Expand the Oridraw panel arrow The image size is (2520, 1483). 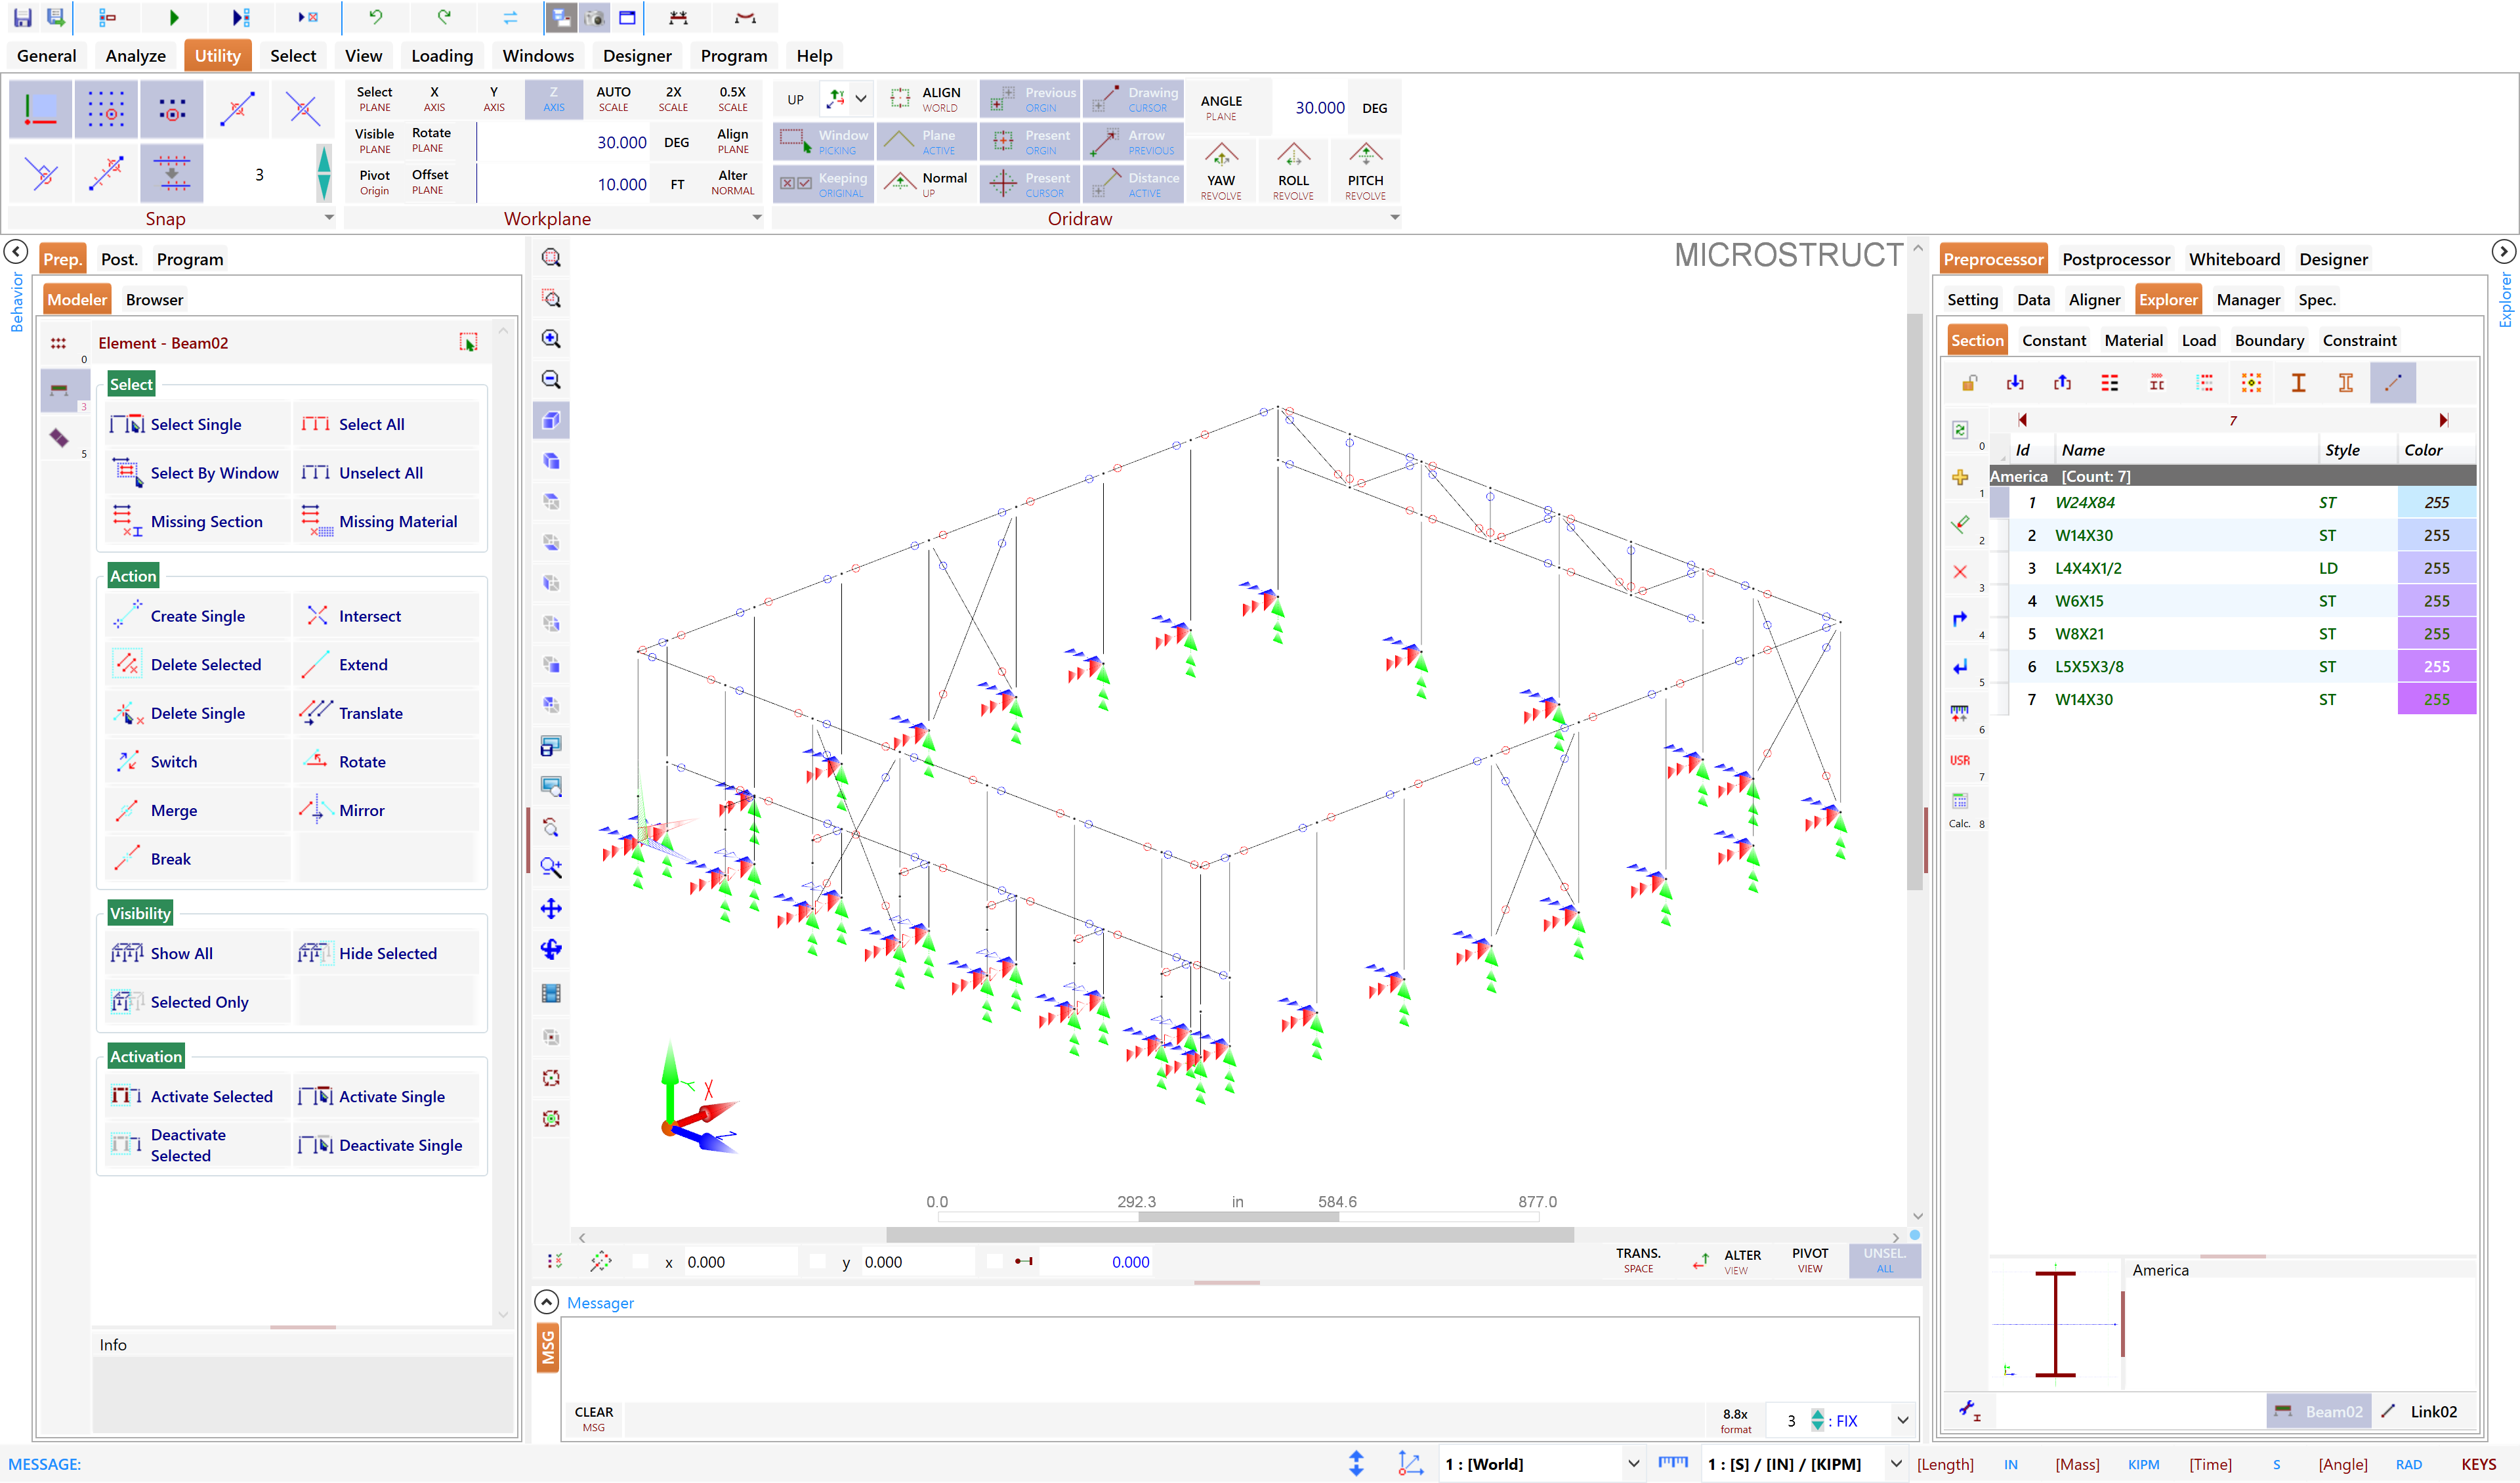[1395, 217]
